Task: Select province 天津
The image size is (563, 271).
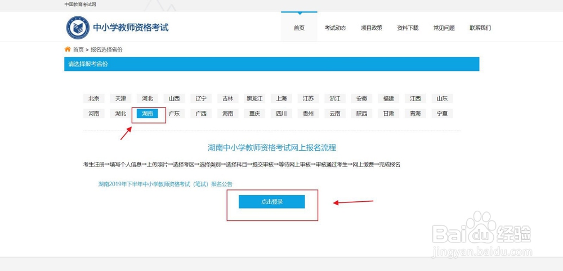Action: coord(120,98)
